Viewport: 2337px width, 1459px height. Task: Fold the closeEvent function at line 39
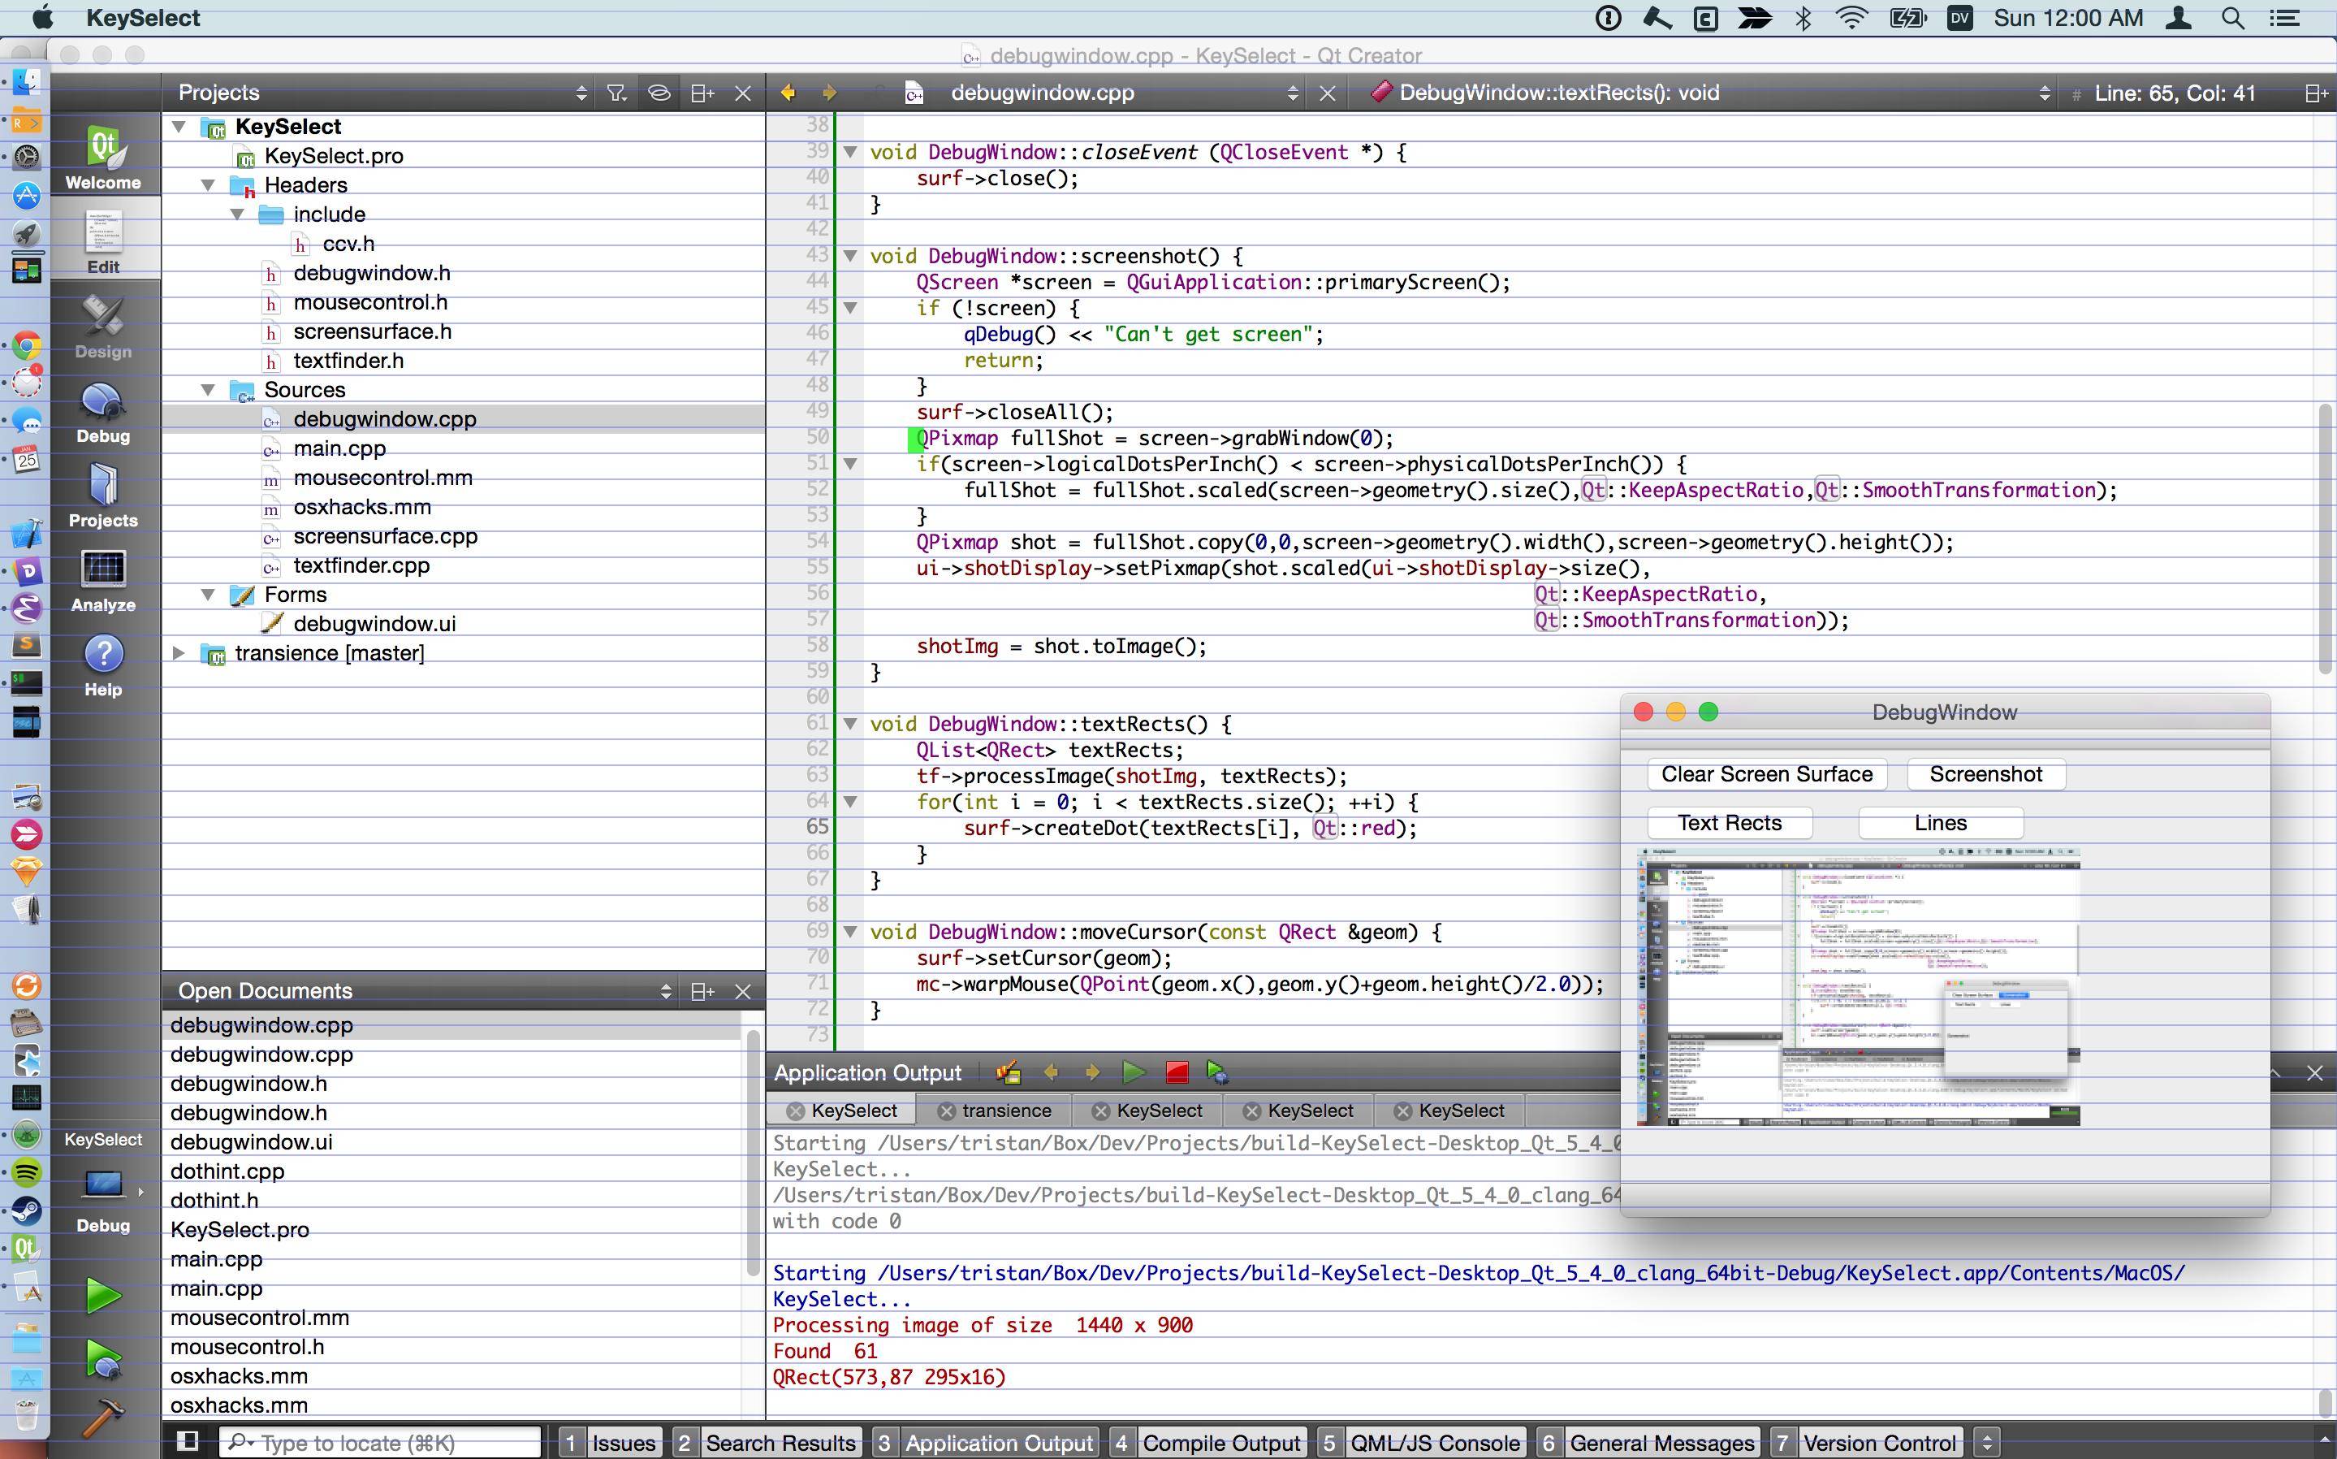coord(851,151)
